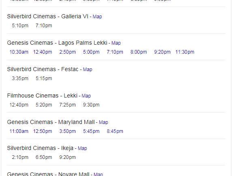Pick 8:00pm showtime at Lagos Palms Lekki
The width and height of the screenshot is (233, 176).
coord(139,52)
